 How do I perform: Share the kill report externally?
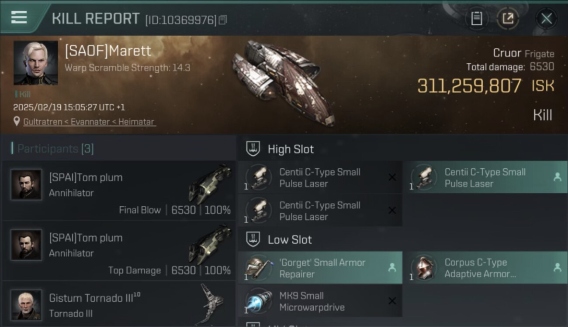(508, 18)
